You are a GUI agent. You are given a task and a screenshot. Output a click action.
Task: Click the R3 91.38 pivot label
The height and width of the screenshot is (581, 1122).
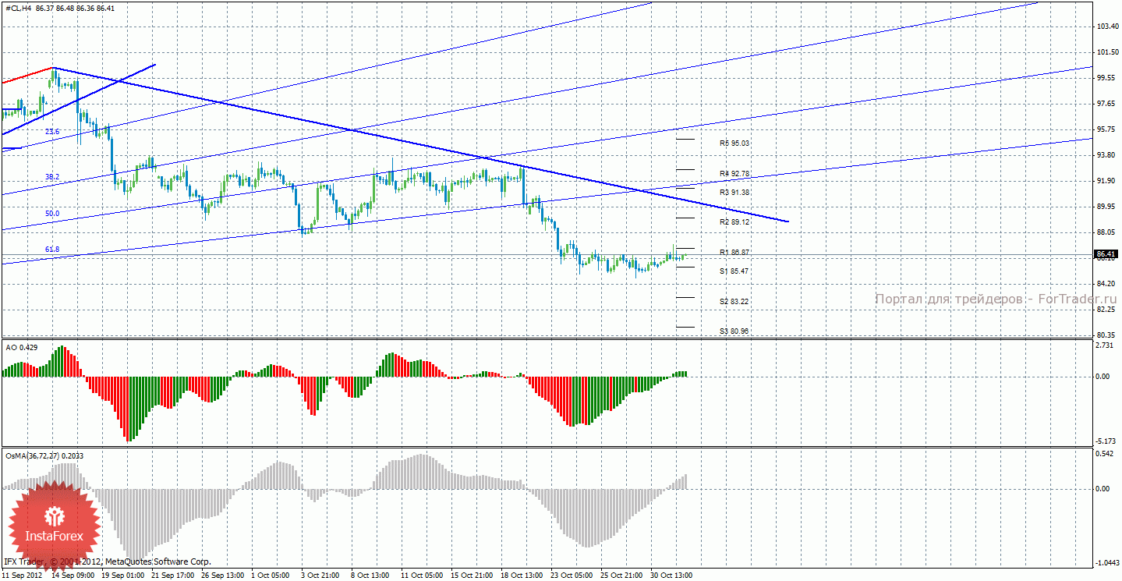click(x=734, y=192)
